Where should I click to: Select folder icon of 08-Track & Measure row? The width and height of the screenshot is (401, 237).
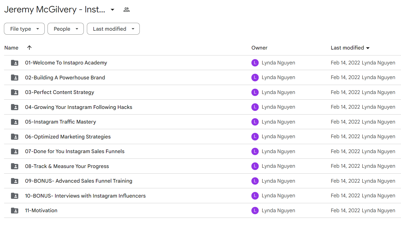[x=15, y=166]
